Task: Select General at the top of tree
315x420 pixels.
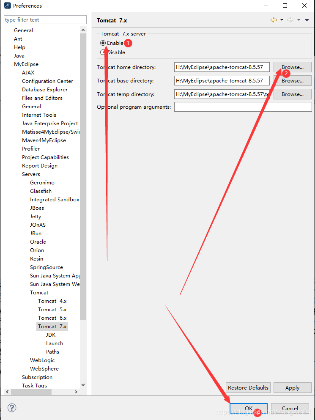Action: (24, 30)
